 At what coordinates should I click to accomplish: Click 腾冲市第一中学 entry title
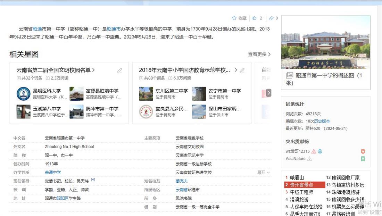[x=102, y=109]
